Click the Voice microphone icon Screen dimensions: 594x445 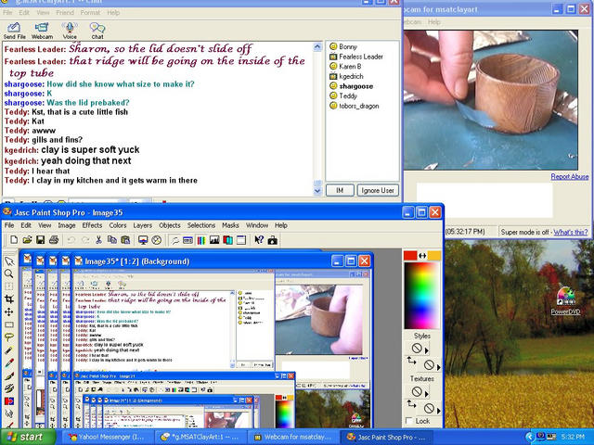pos(70,31)
